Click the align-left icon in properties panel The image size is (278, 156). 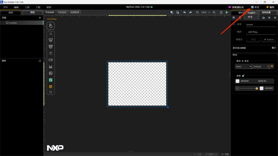click(234, 18)
